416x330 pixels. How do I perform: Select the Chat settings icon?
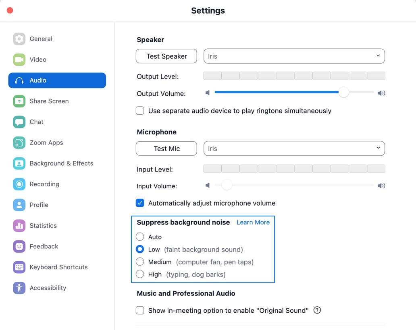point(19,122)
